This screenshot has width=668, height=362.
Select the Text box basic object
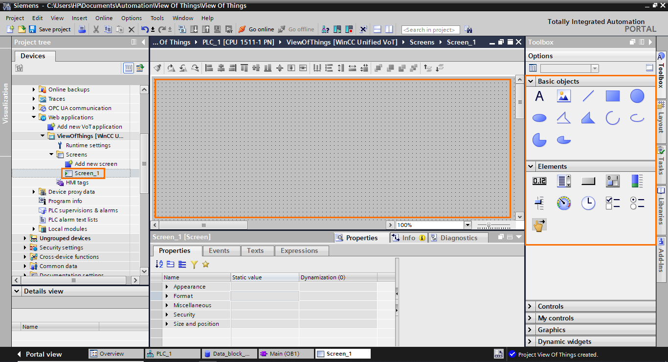539,96
